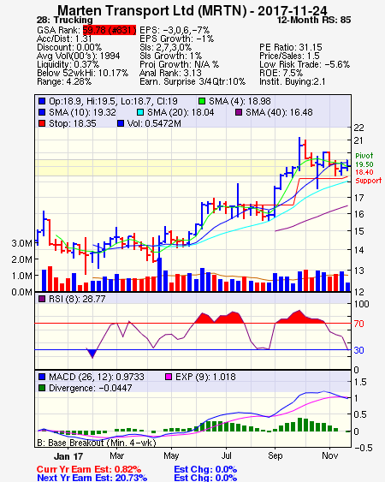Screen dimensions: 385x482
Task: Click the Stop: 18.35 legend text
Action: (73, 123)
